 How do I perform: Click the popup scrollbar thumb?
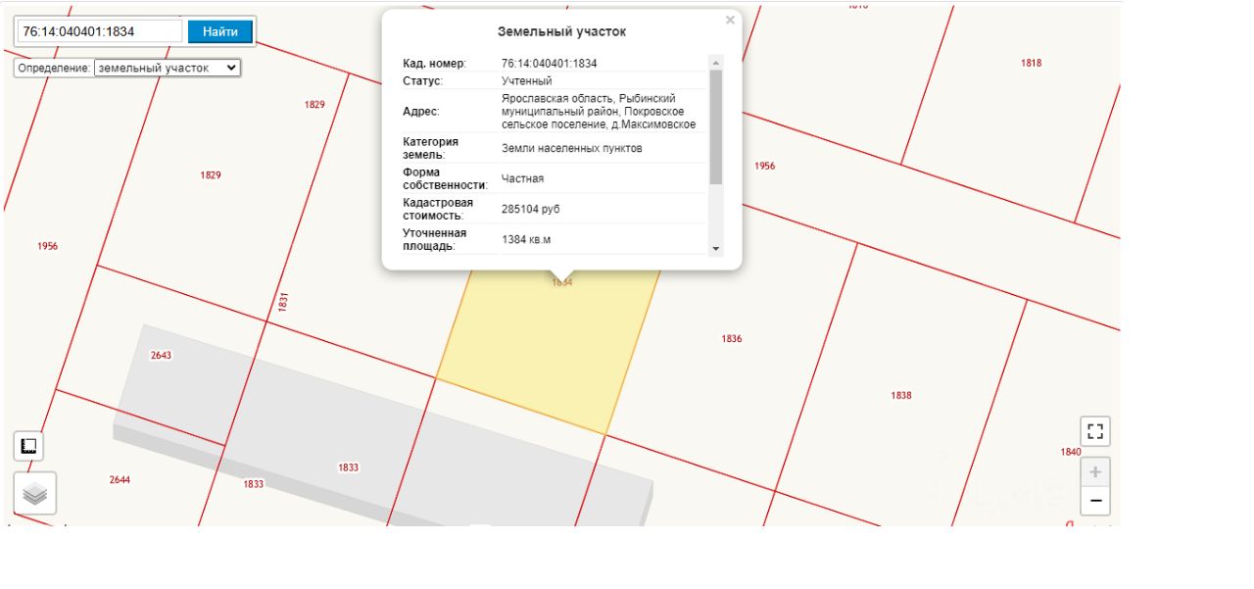(715, 126)
